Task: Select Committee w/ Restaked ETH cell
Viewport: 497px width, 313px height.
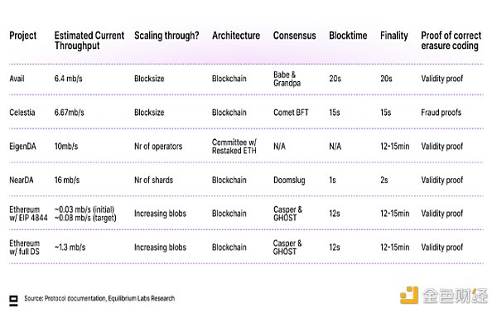Action: coord(234,147)
